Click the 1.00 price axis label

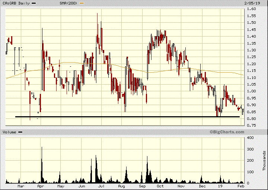(251, 91)
